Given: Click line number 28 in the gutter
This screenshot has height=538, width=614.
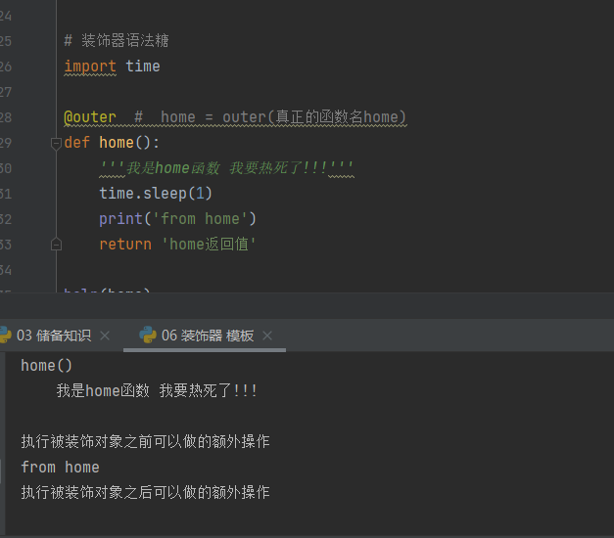Looking at the screenshot, I should tap(7, 117).
